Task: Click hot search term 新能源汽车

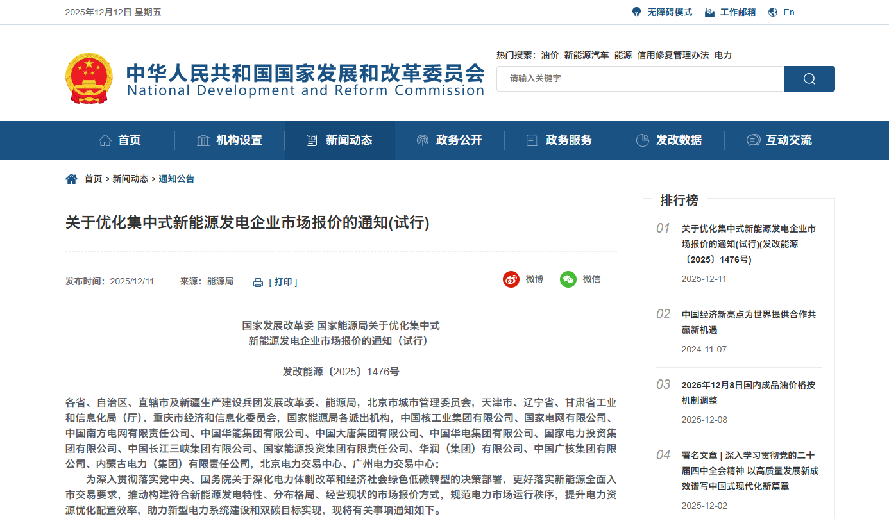Action: tap(586, 55)
